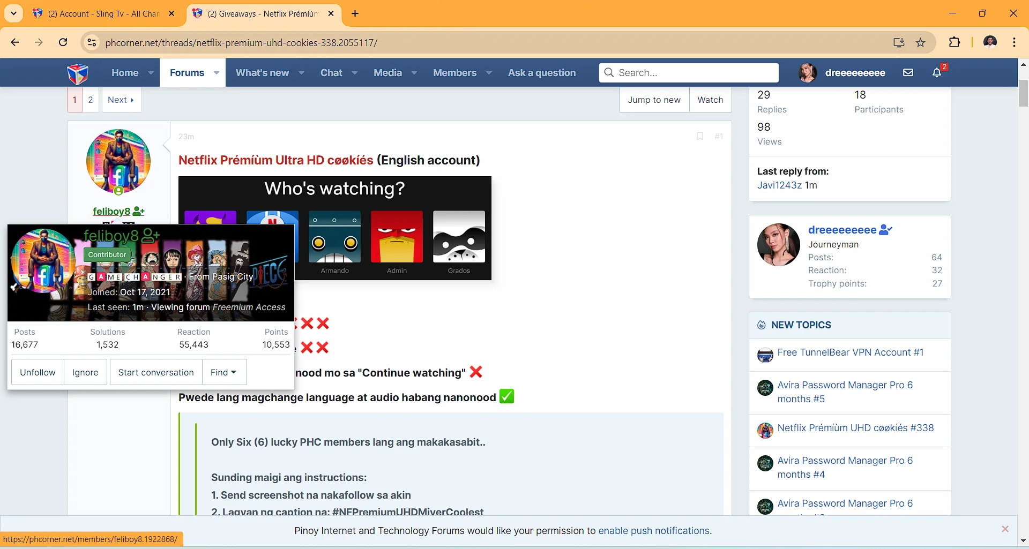Open Avira Password Manager Pro 6 months #4
This screenshot has height=549, width=1029.
845,468
